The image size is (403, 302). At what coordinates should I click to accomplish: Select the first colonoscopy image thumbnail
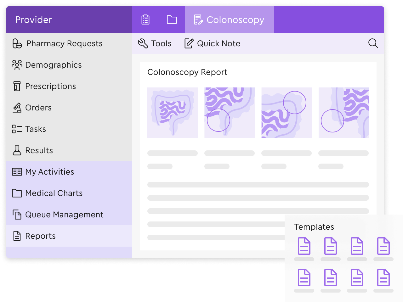click(172, 112)
